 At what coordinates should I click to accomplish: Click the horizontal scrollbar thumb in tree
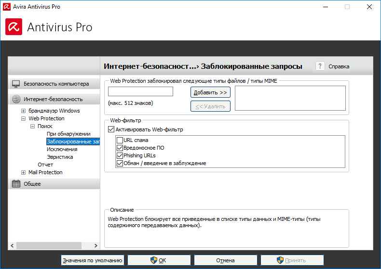tap(49, 245)
